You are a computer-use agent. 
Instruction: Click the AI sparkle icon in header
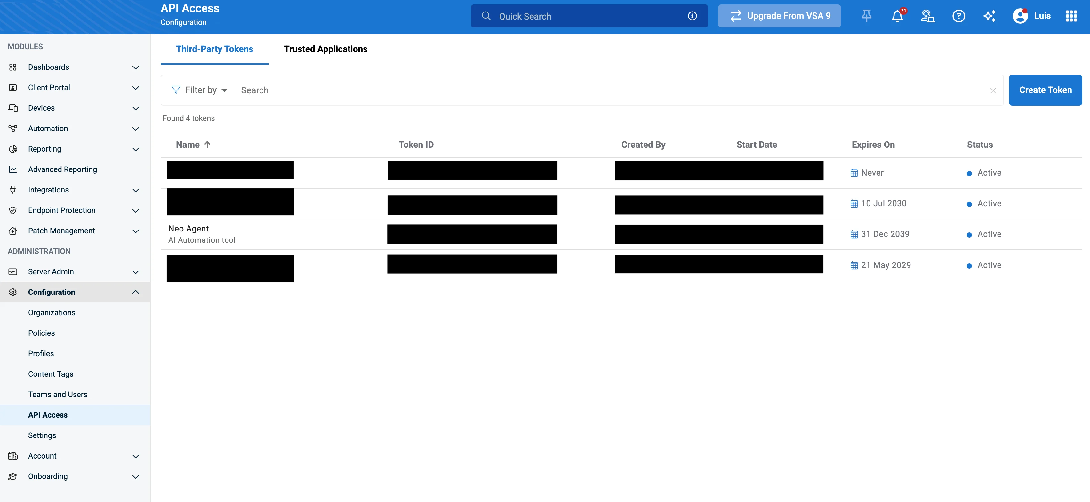click(x=990, y=16)
